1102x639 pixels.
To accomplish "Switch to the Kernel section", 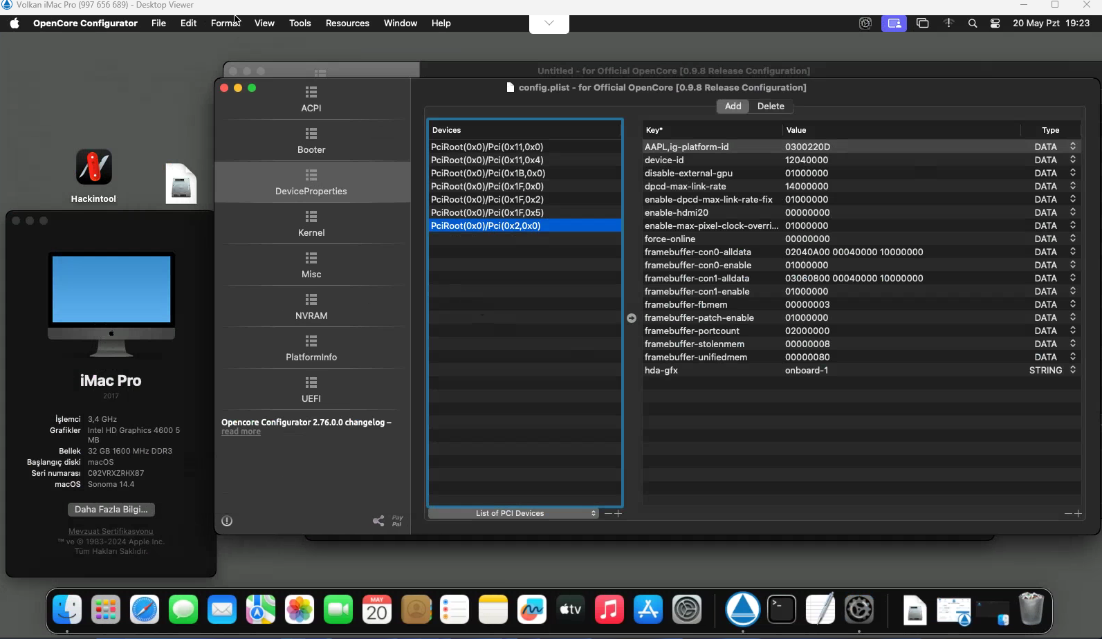I will (x=311, y=223).
